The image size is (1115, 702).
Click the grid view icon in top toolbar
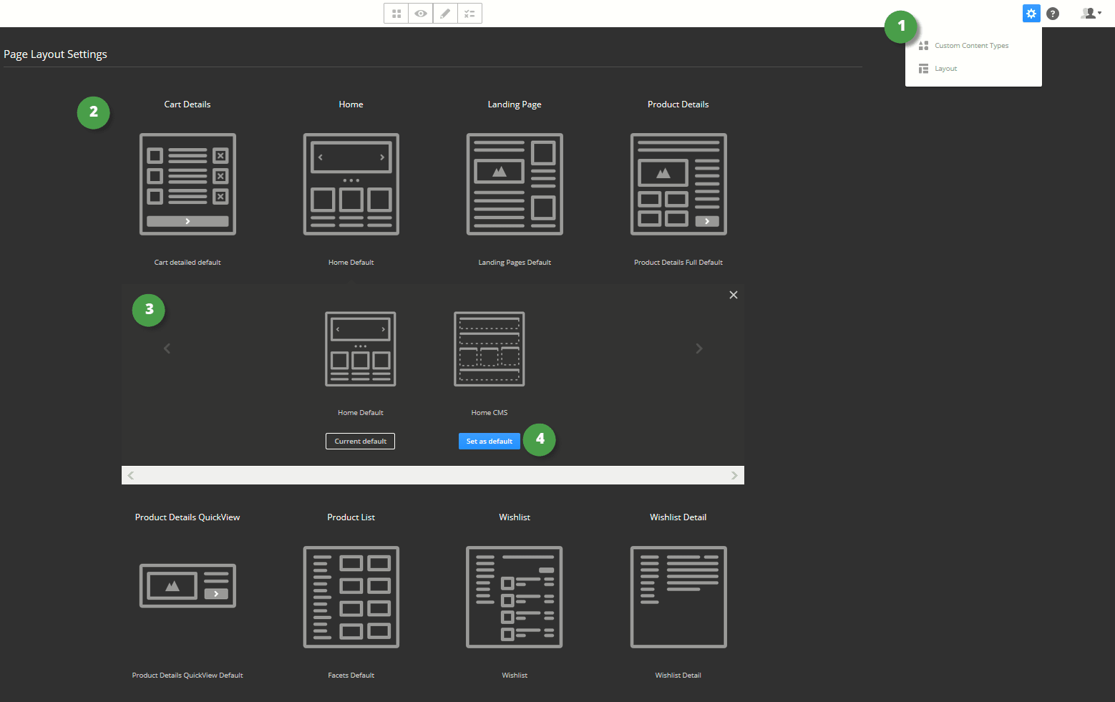396,14
